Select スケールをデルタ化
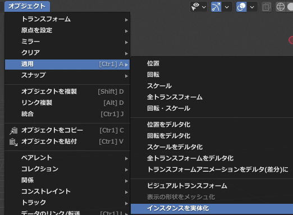Screen dimensions: 293x215 click(212, 147)
